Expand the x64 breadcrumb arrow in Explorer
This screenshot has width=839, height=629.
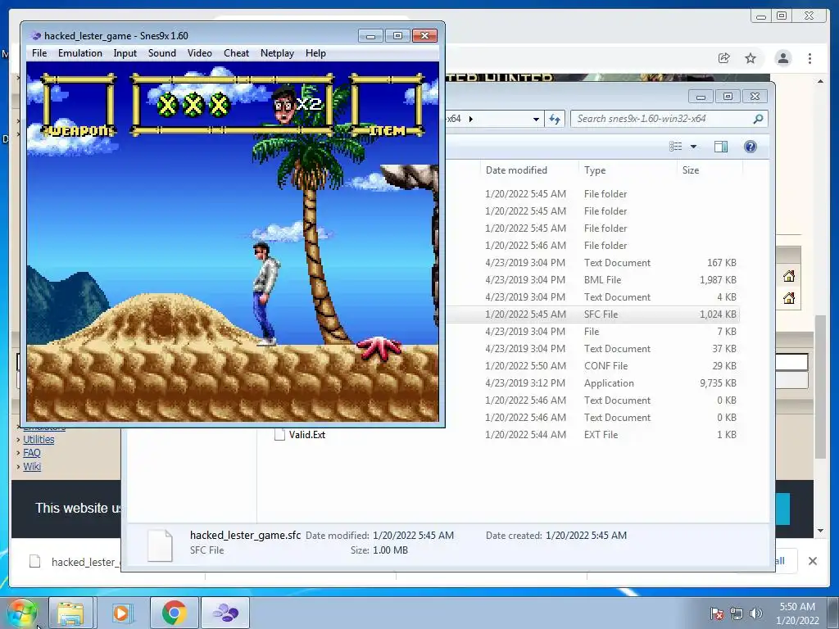tap(471, 119)
